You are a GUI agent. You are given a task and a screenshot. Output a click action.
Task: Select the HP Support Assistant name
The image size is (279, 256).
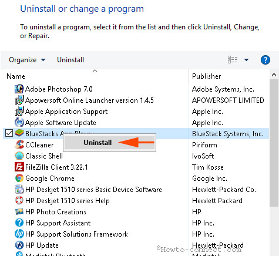coord(58,223)
